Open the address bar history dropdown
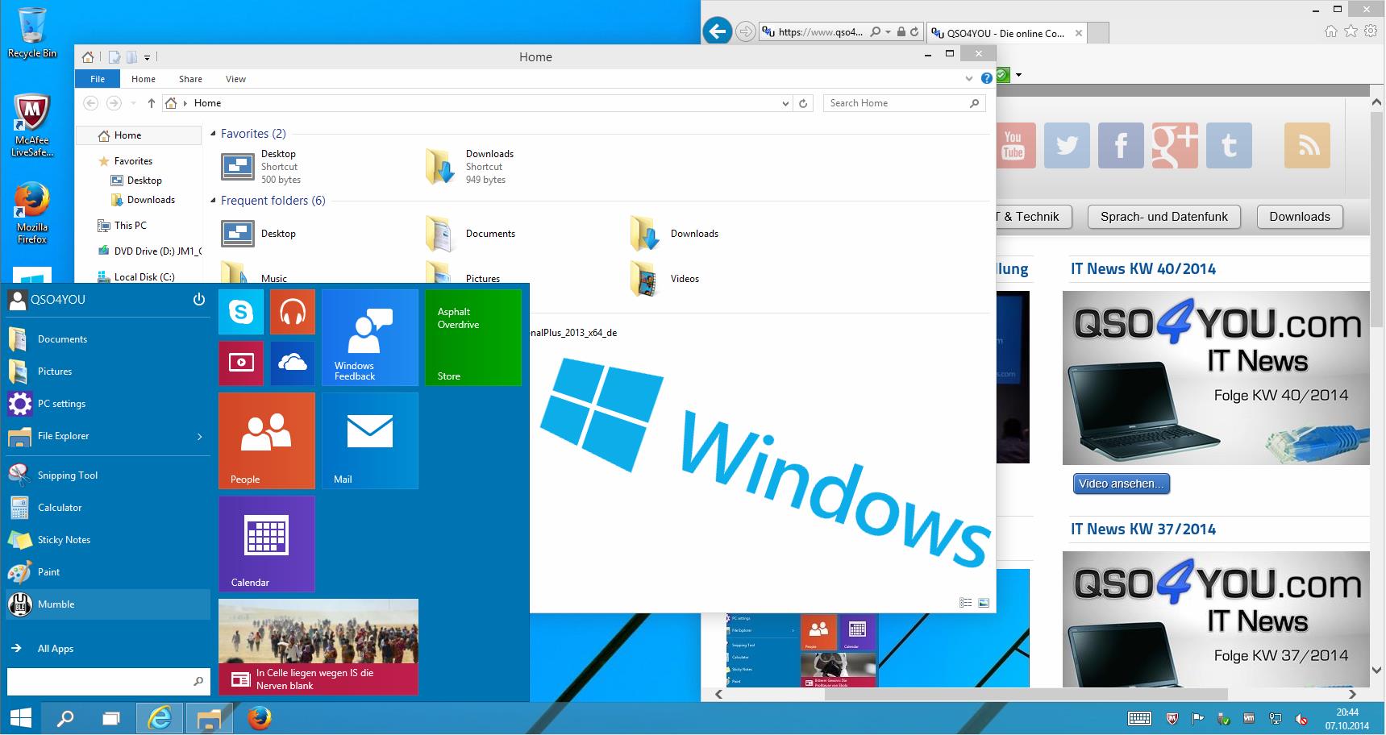The width and height of the screenshot is (1386, 735). (x=785, y=103)
